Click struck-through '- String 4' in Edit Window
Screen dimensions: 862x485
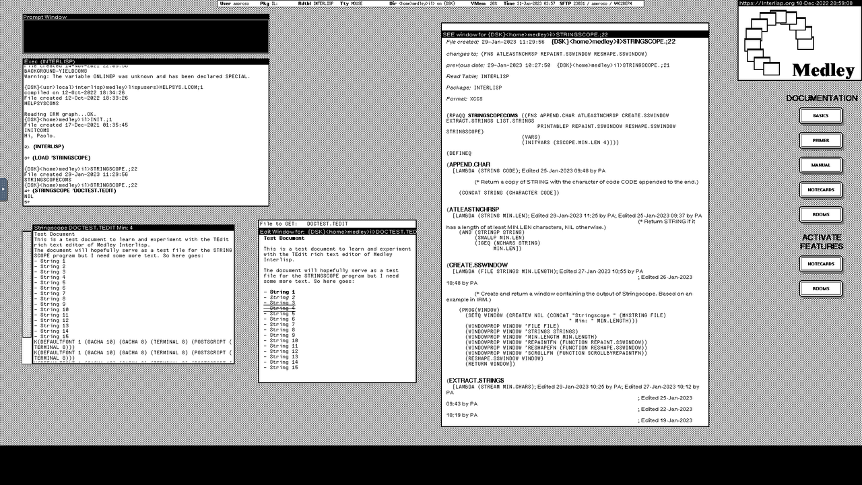coord(279,309)
